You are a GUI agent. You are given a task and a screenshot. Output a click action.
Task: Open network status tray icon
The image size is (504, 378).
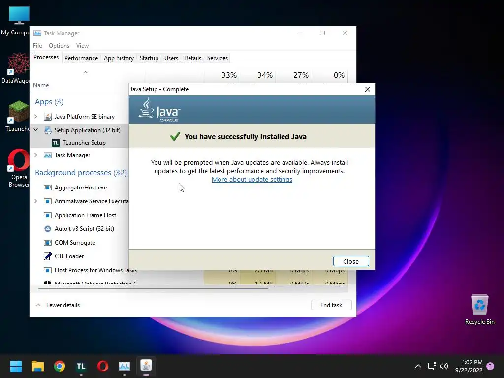(432, 366)
